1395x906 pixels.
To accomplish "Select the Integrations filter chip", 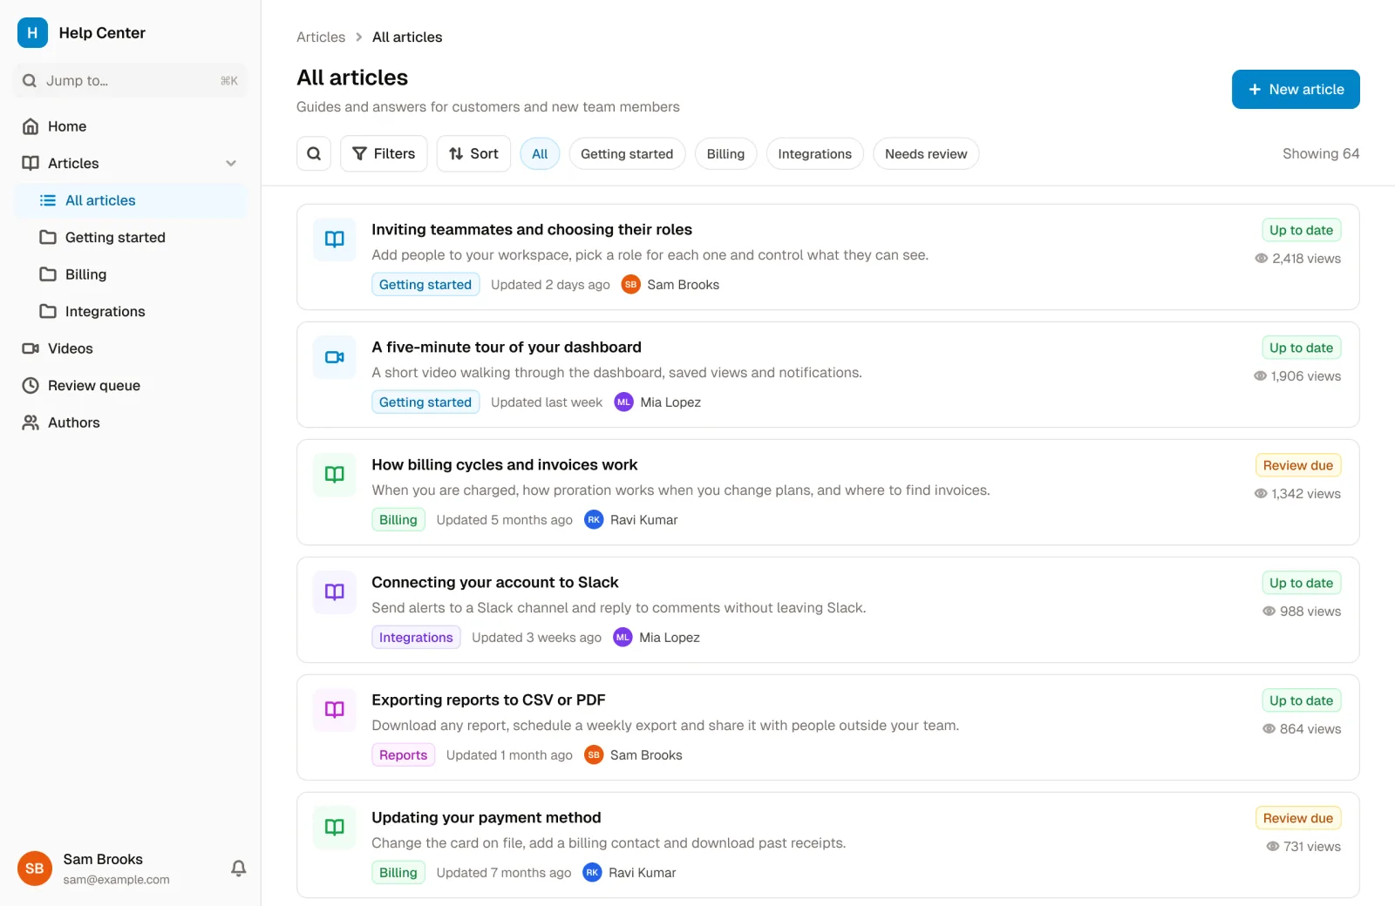I will (814, 153).
